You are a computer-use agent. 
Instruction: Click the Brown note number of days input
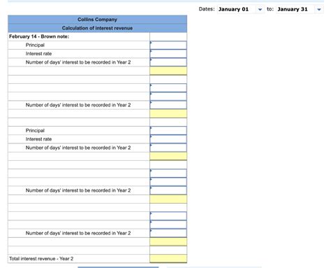[168, 62]
